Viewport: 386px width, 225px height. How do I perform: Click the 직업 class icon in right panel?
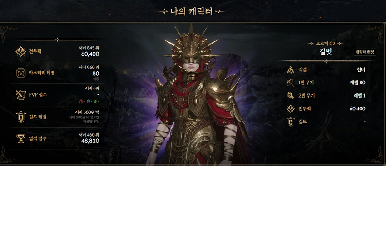click(291, 70)
